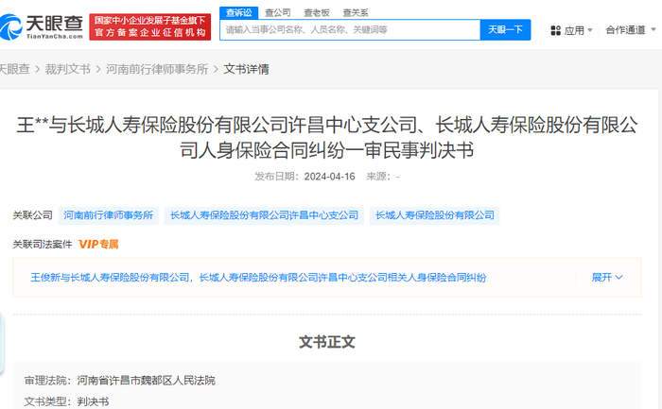Expand related case with 展开
The width and height of the screenshot is (662, 409).
(607, 278)
